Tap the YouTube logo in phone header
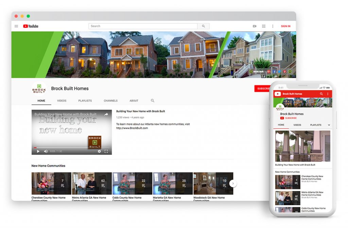 click(278, 94)
